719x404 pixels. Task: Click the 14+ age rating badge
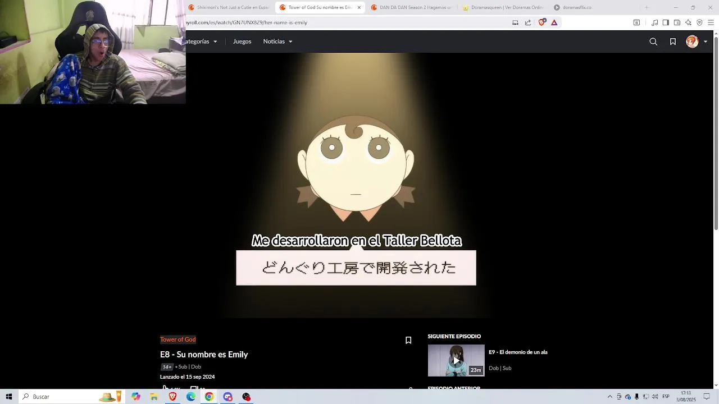pos(167,367)
